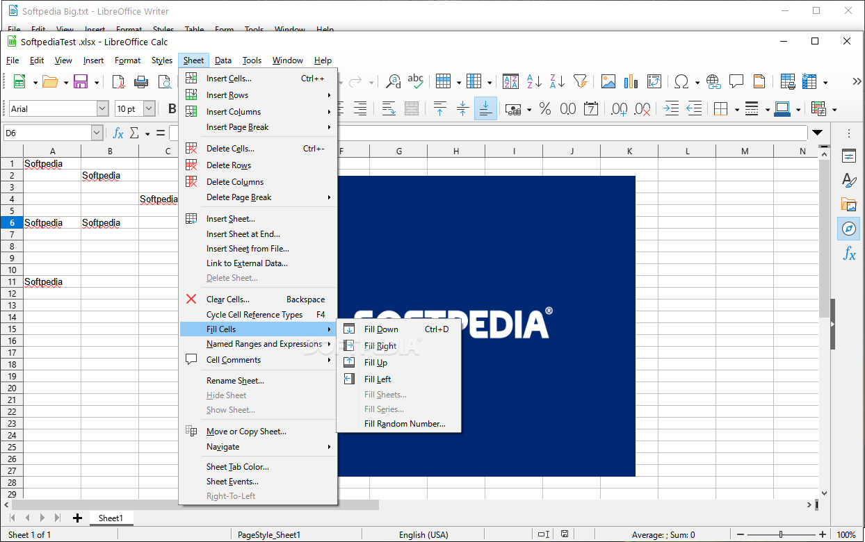Click the Sheet1 tab

click(111, 518)
